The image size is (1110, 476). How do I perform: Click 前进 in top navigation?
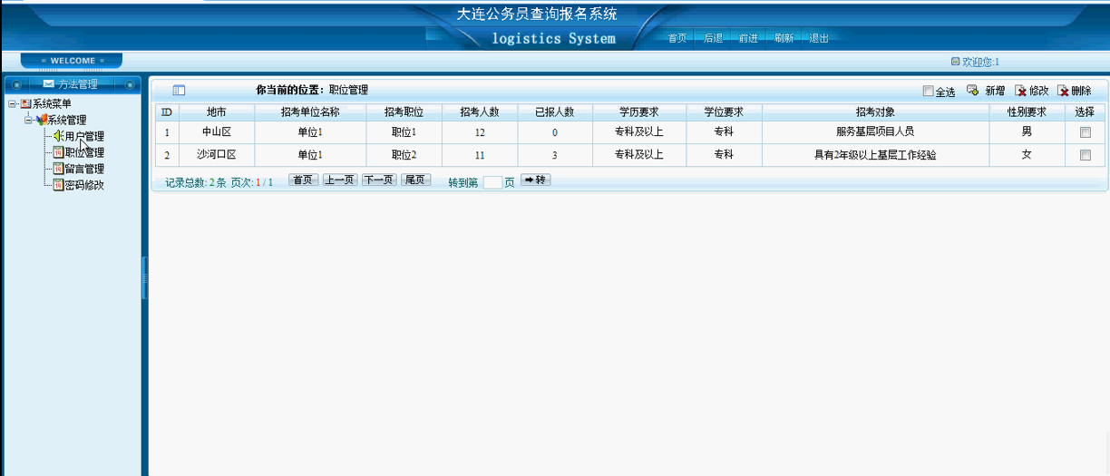coord(748,38)
